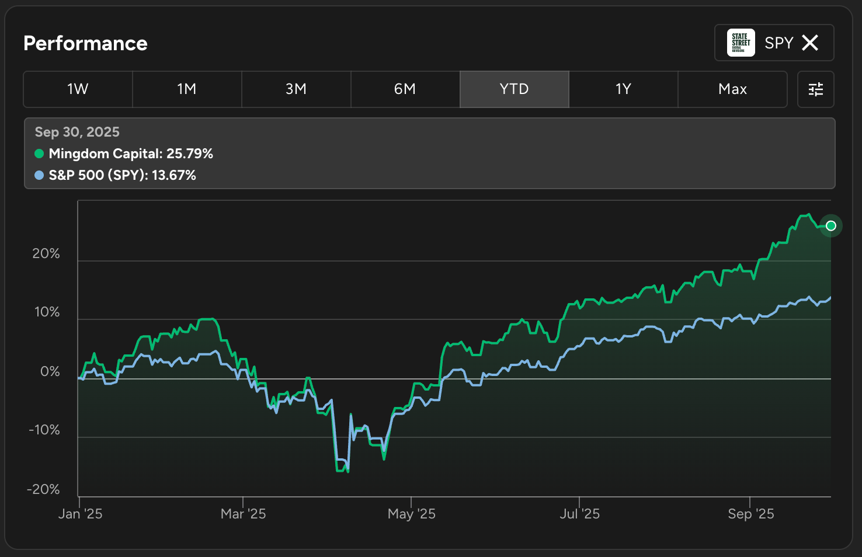
Task: Click the State Street logo icon
Action: pyautogui.click(x=741, y=43)
